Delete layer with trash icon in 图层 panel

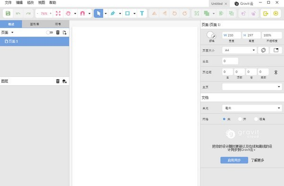(58, 81)
